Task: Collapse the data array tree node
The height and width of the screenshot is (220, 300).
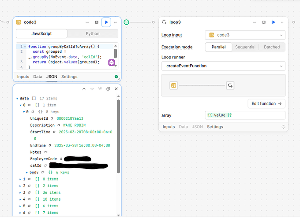Action: 17,99
